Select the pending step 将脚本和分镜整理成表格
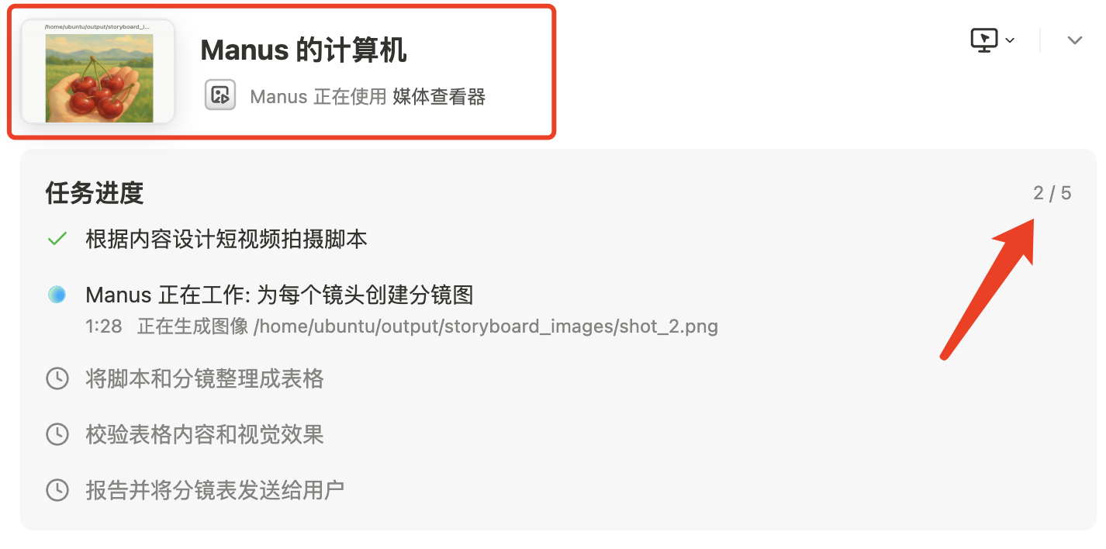Viewport: 1106px width, 549px height. 205,379
